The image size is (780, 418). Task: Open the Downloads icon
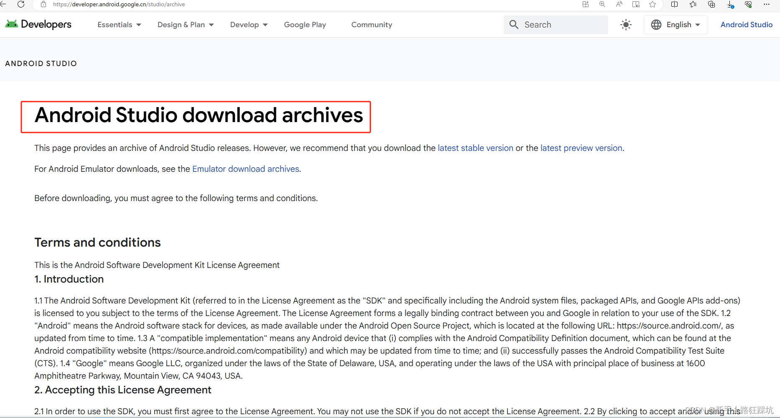pos(730,5)
